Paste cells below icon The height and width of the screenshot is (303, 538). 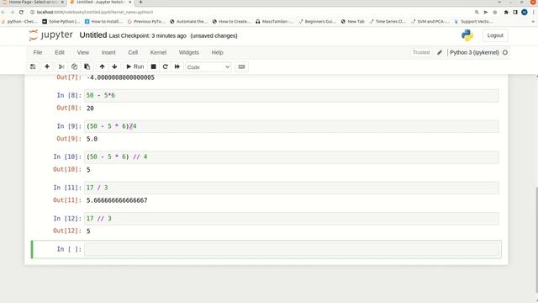point(87,66)
